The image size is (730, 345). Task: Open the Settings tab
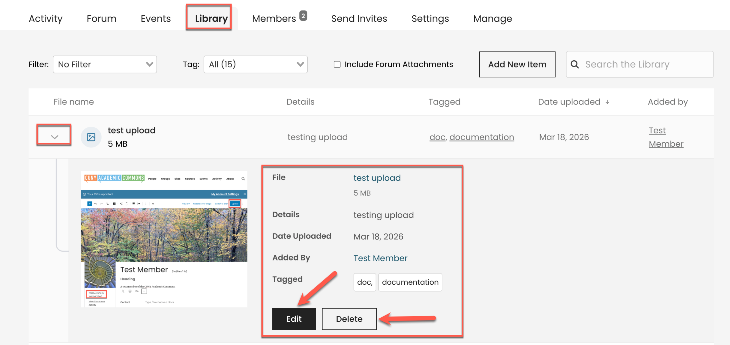pyautogui.click(x=430, y=19)
